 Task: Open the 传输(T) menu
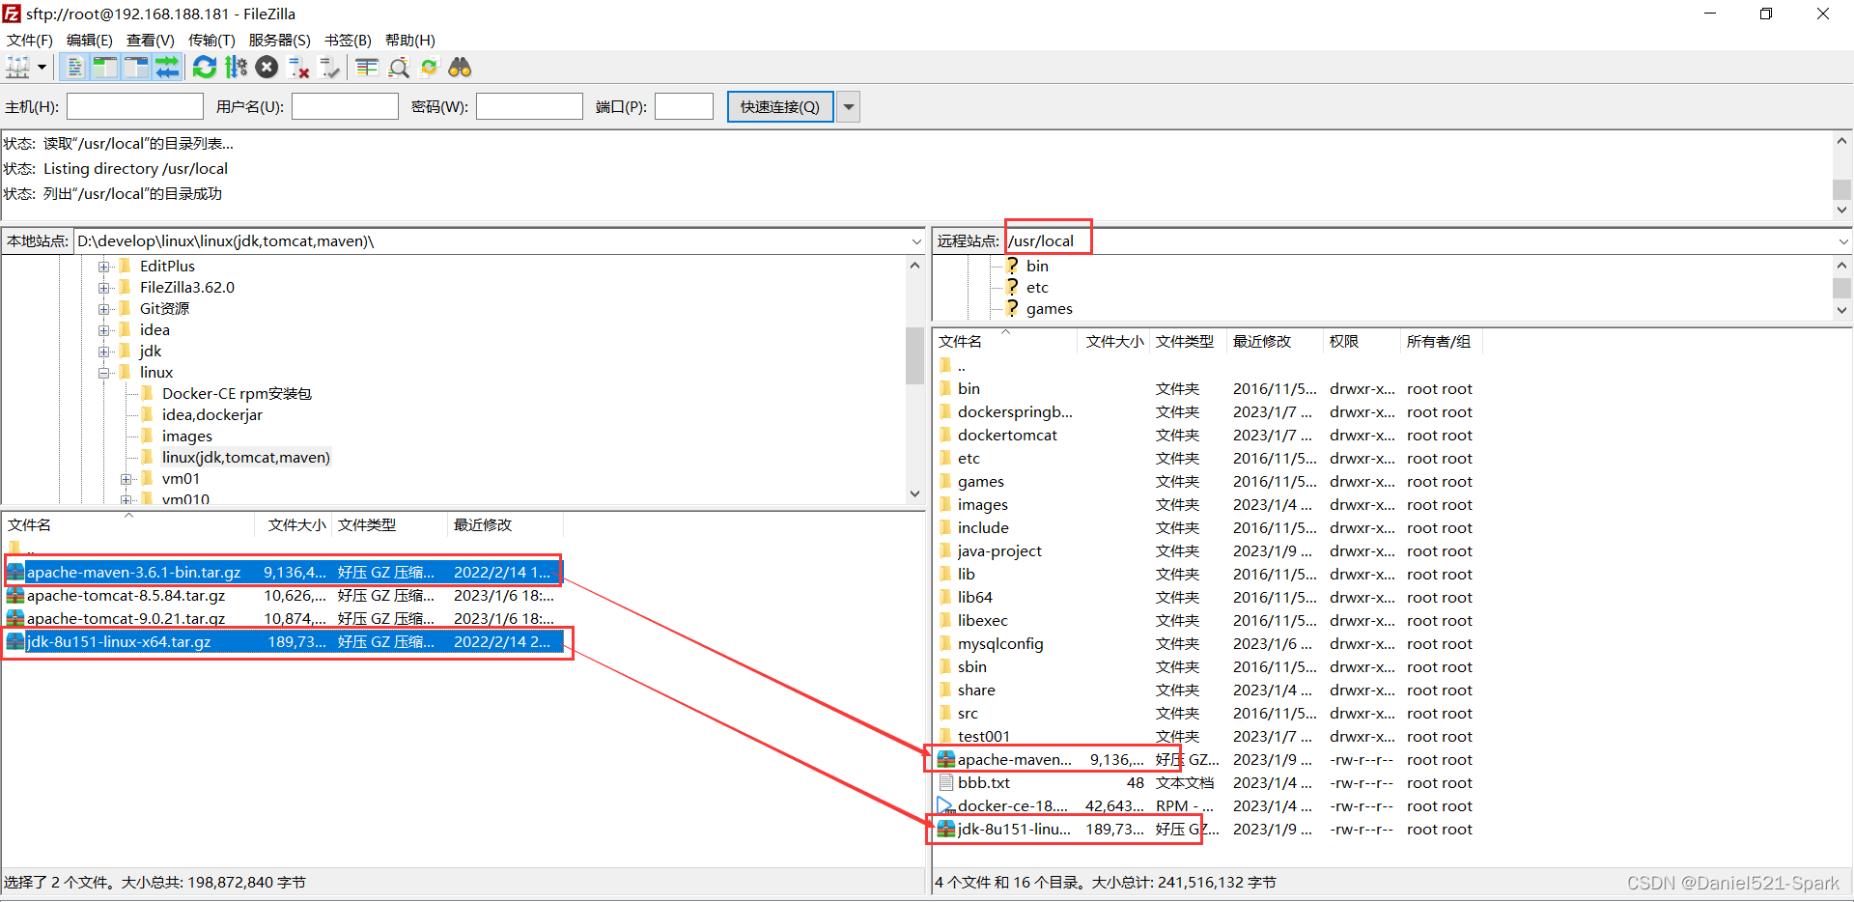[211, 40]
